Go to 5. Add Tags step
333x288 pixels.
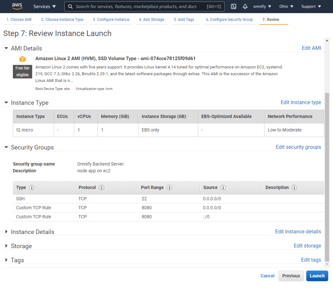pos(184,20)
